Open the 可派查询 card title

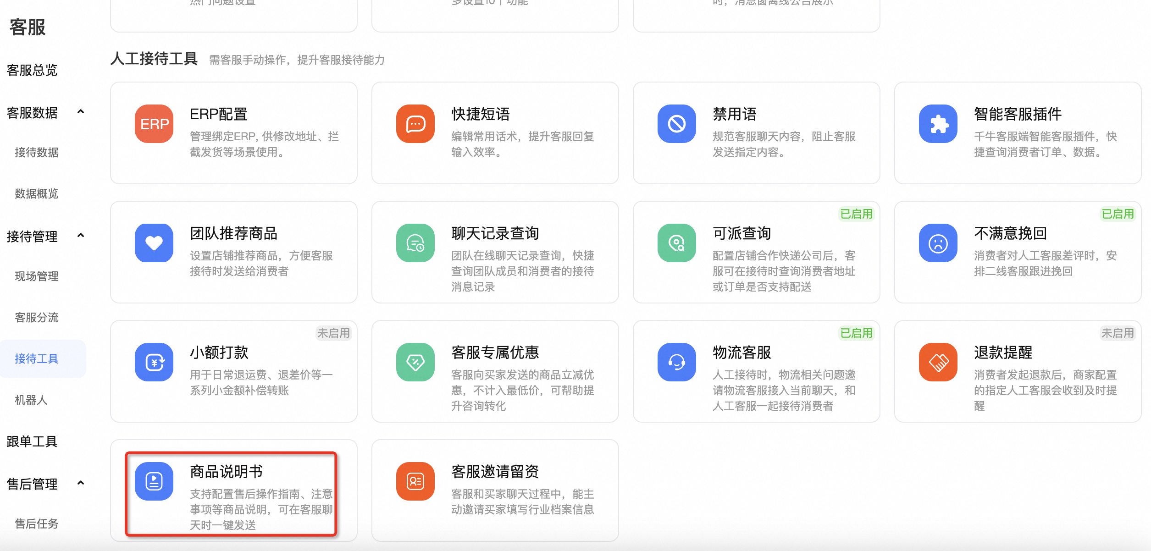(742, 233)
